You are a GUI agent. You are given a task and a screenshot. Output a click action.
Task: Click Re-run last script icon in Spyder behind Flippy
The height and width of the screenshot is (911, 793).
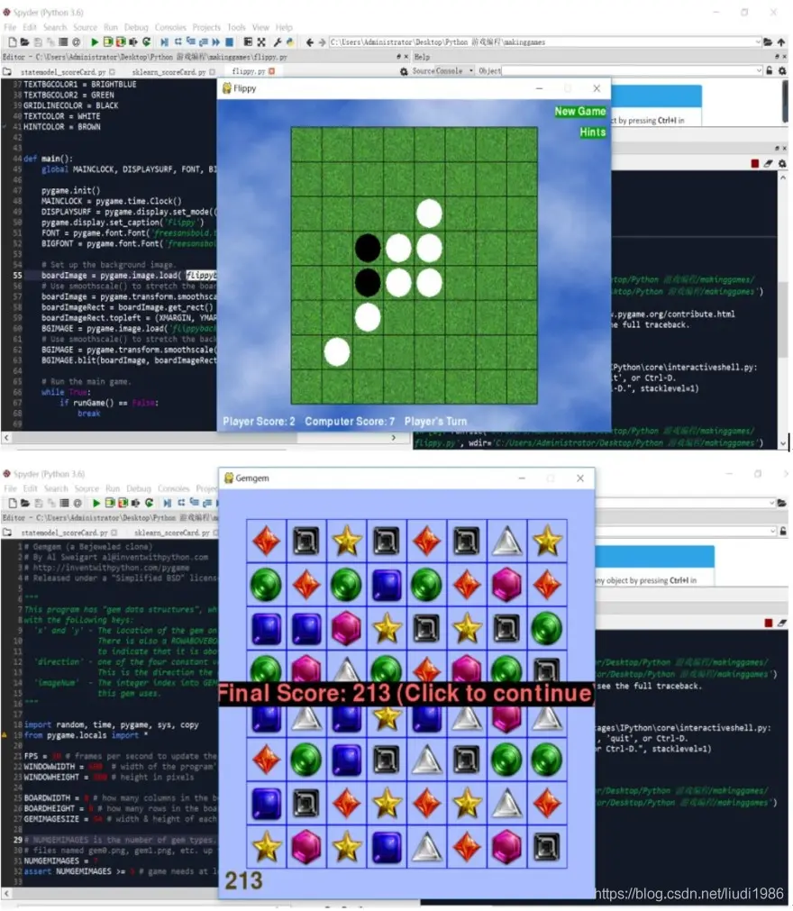[146, 41]
